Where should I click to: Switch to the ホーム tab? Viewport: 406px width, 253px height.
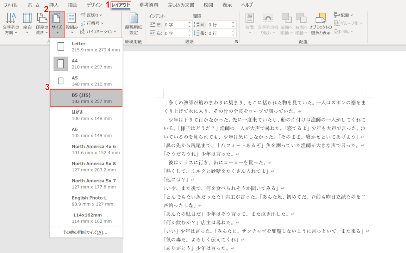[x=34, y=5]
